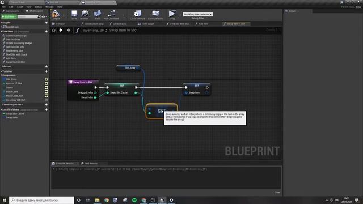Click the Swap Index output pin
The width and height of the screenshot is (363, 204).
tap(95, 97)
